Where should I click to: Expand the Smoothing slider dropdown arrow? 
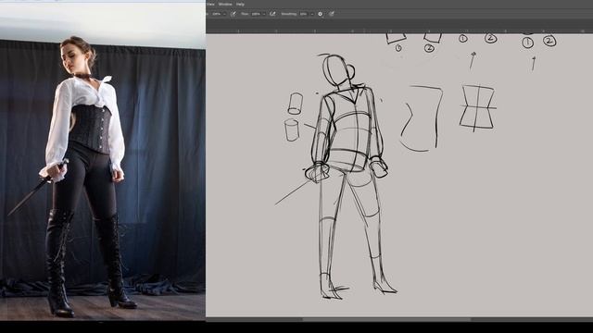coord(312,14)
